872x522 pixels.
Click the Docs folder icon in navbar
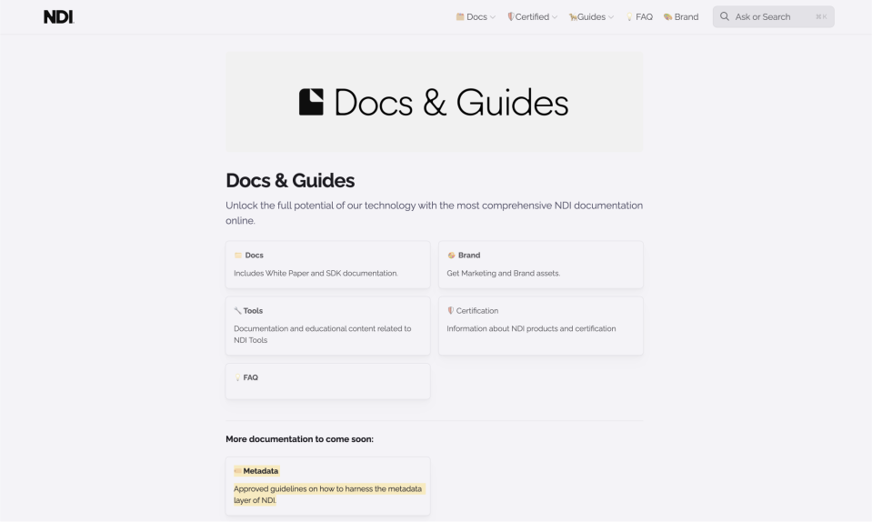pos(460,16)
